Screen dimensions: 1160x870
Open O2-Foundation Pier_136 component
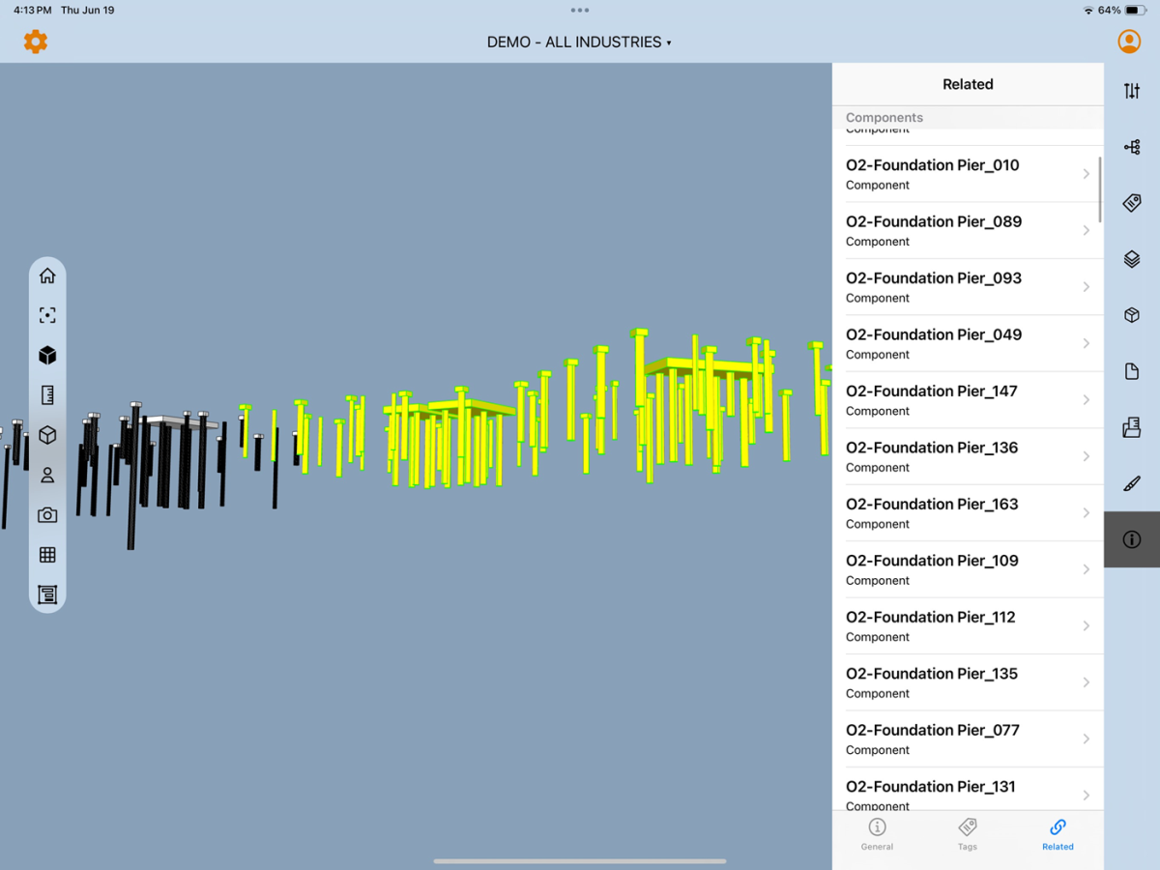pos(968,456)
